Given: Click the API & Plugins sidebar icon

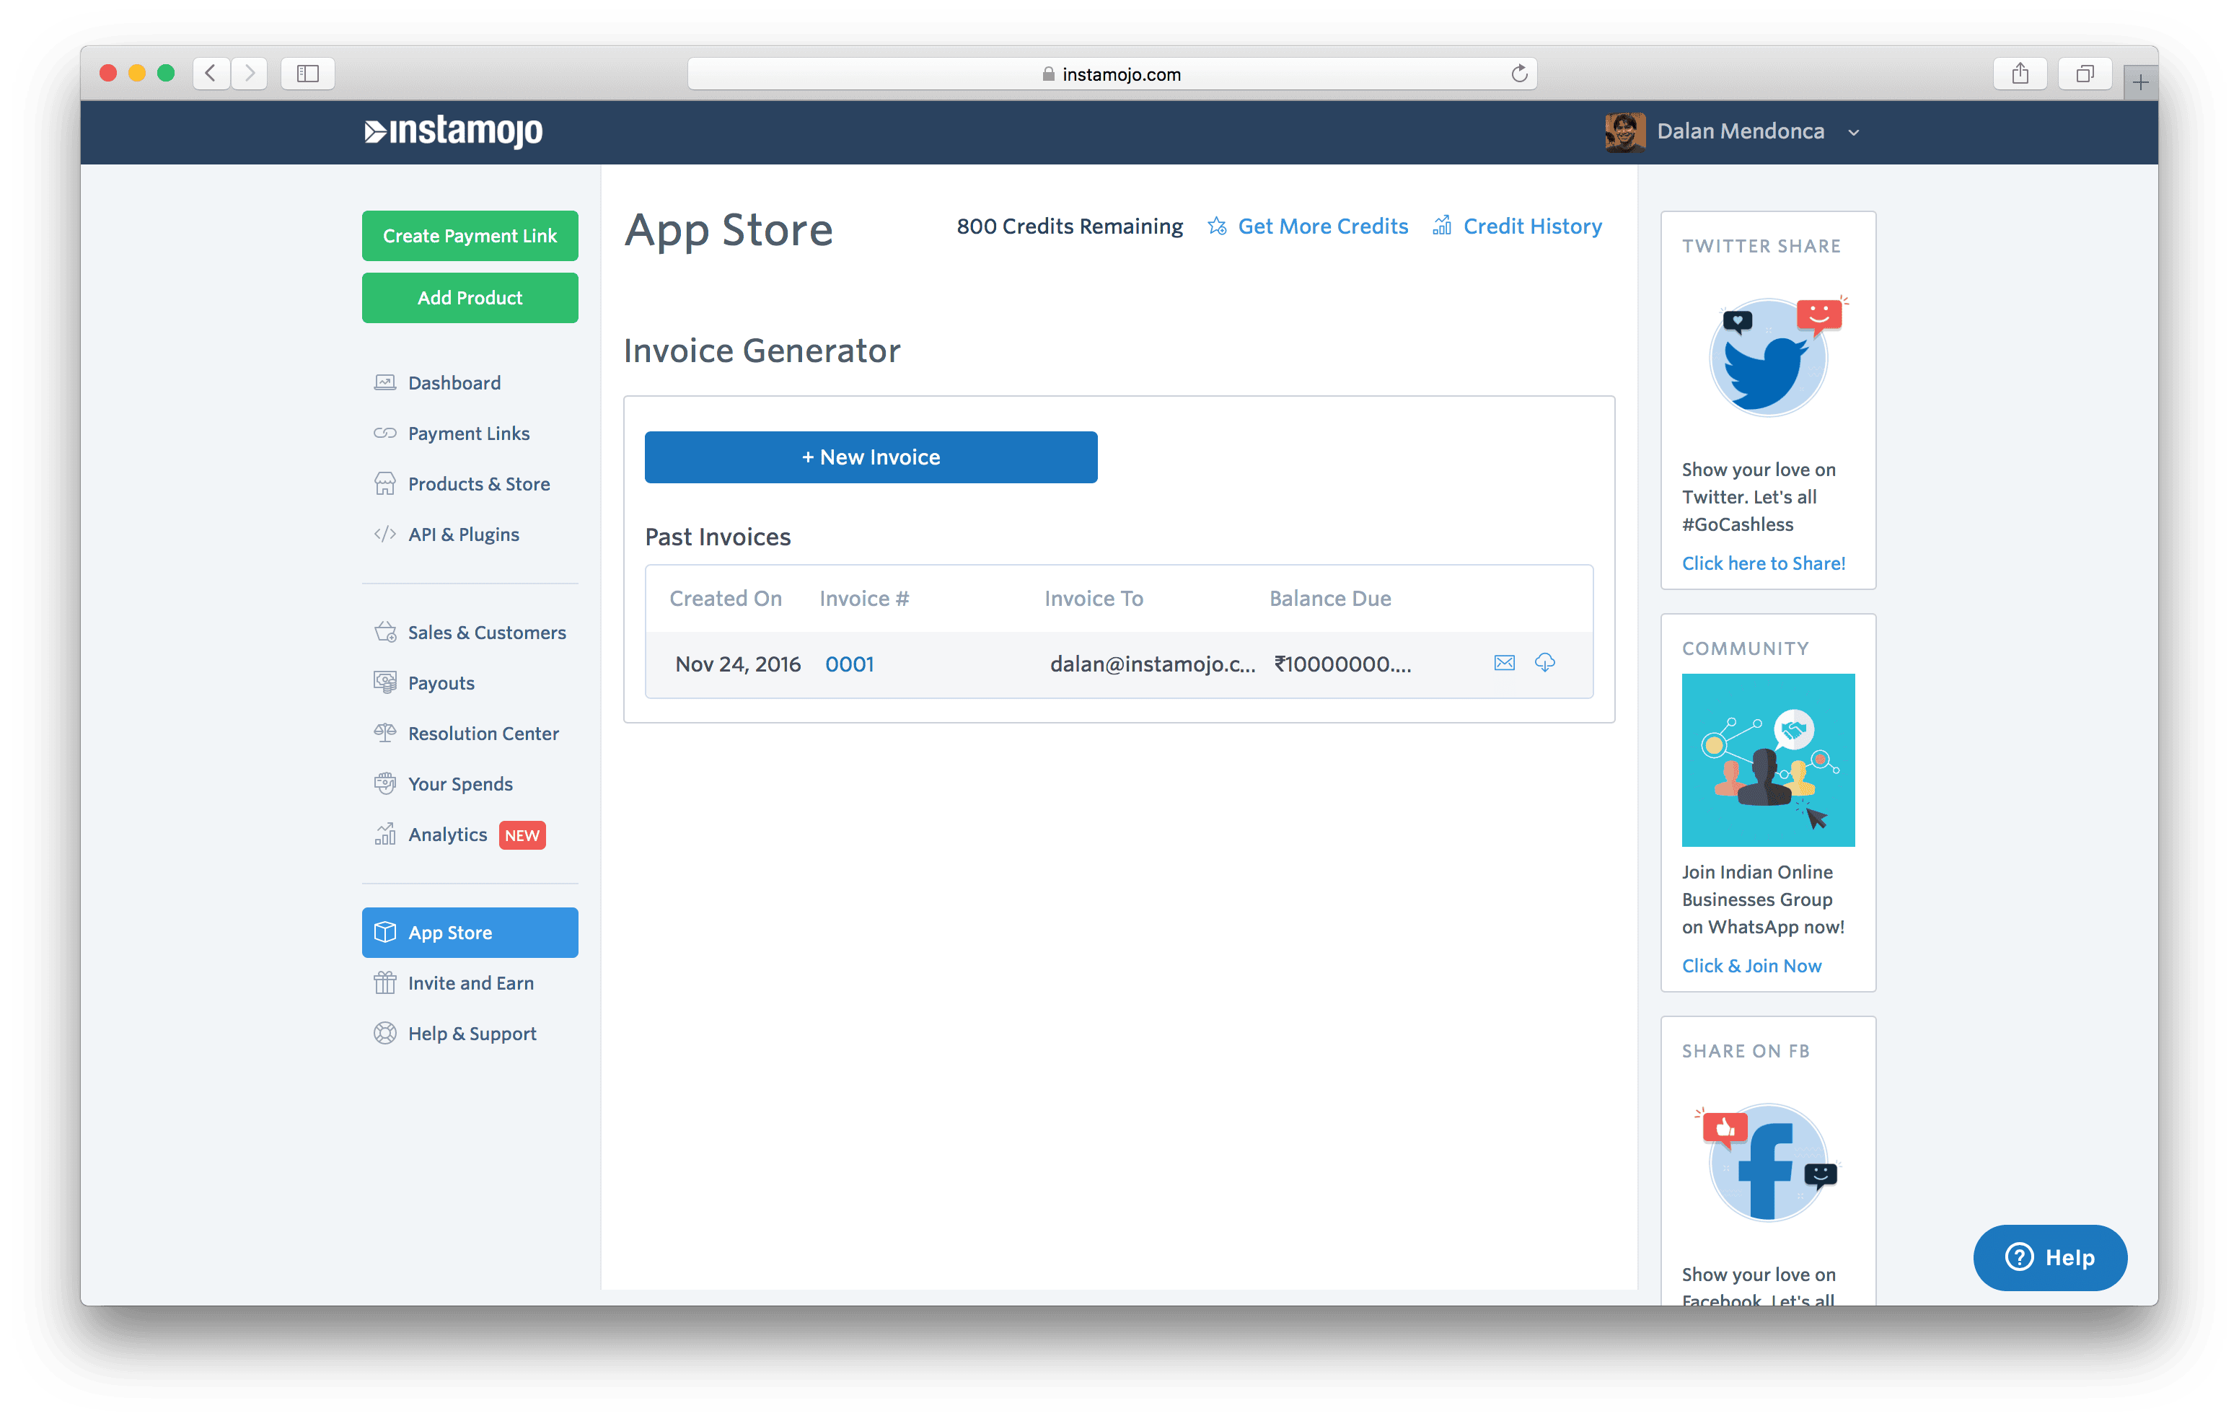Looking at the screenshot, I should [384, 534].
